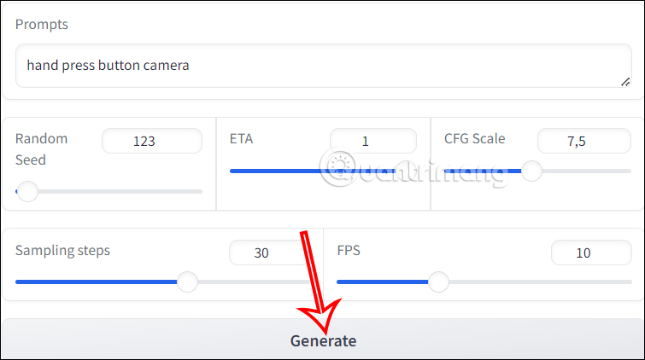The height and width of the screenshot is (360, 645).
Task: Click the unfilled part of the FPS slider track
Action: coord(538,282)
